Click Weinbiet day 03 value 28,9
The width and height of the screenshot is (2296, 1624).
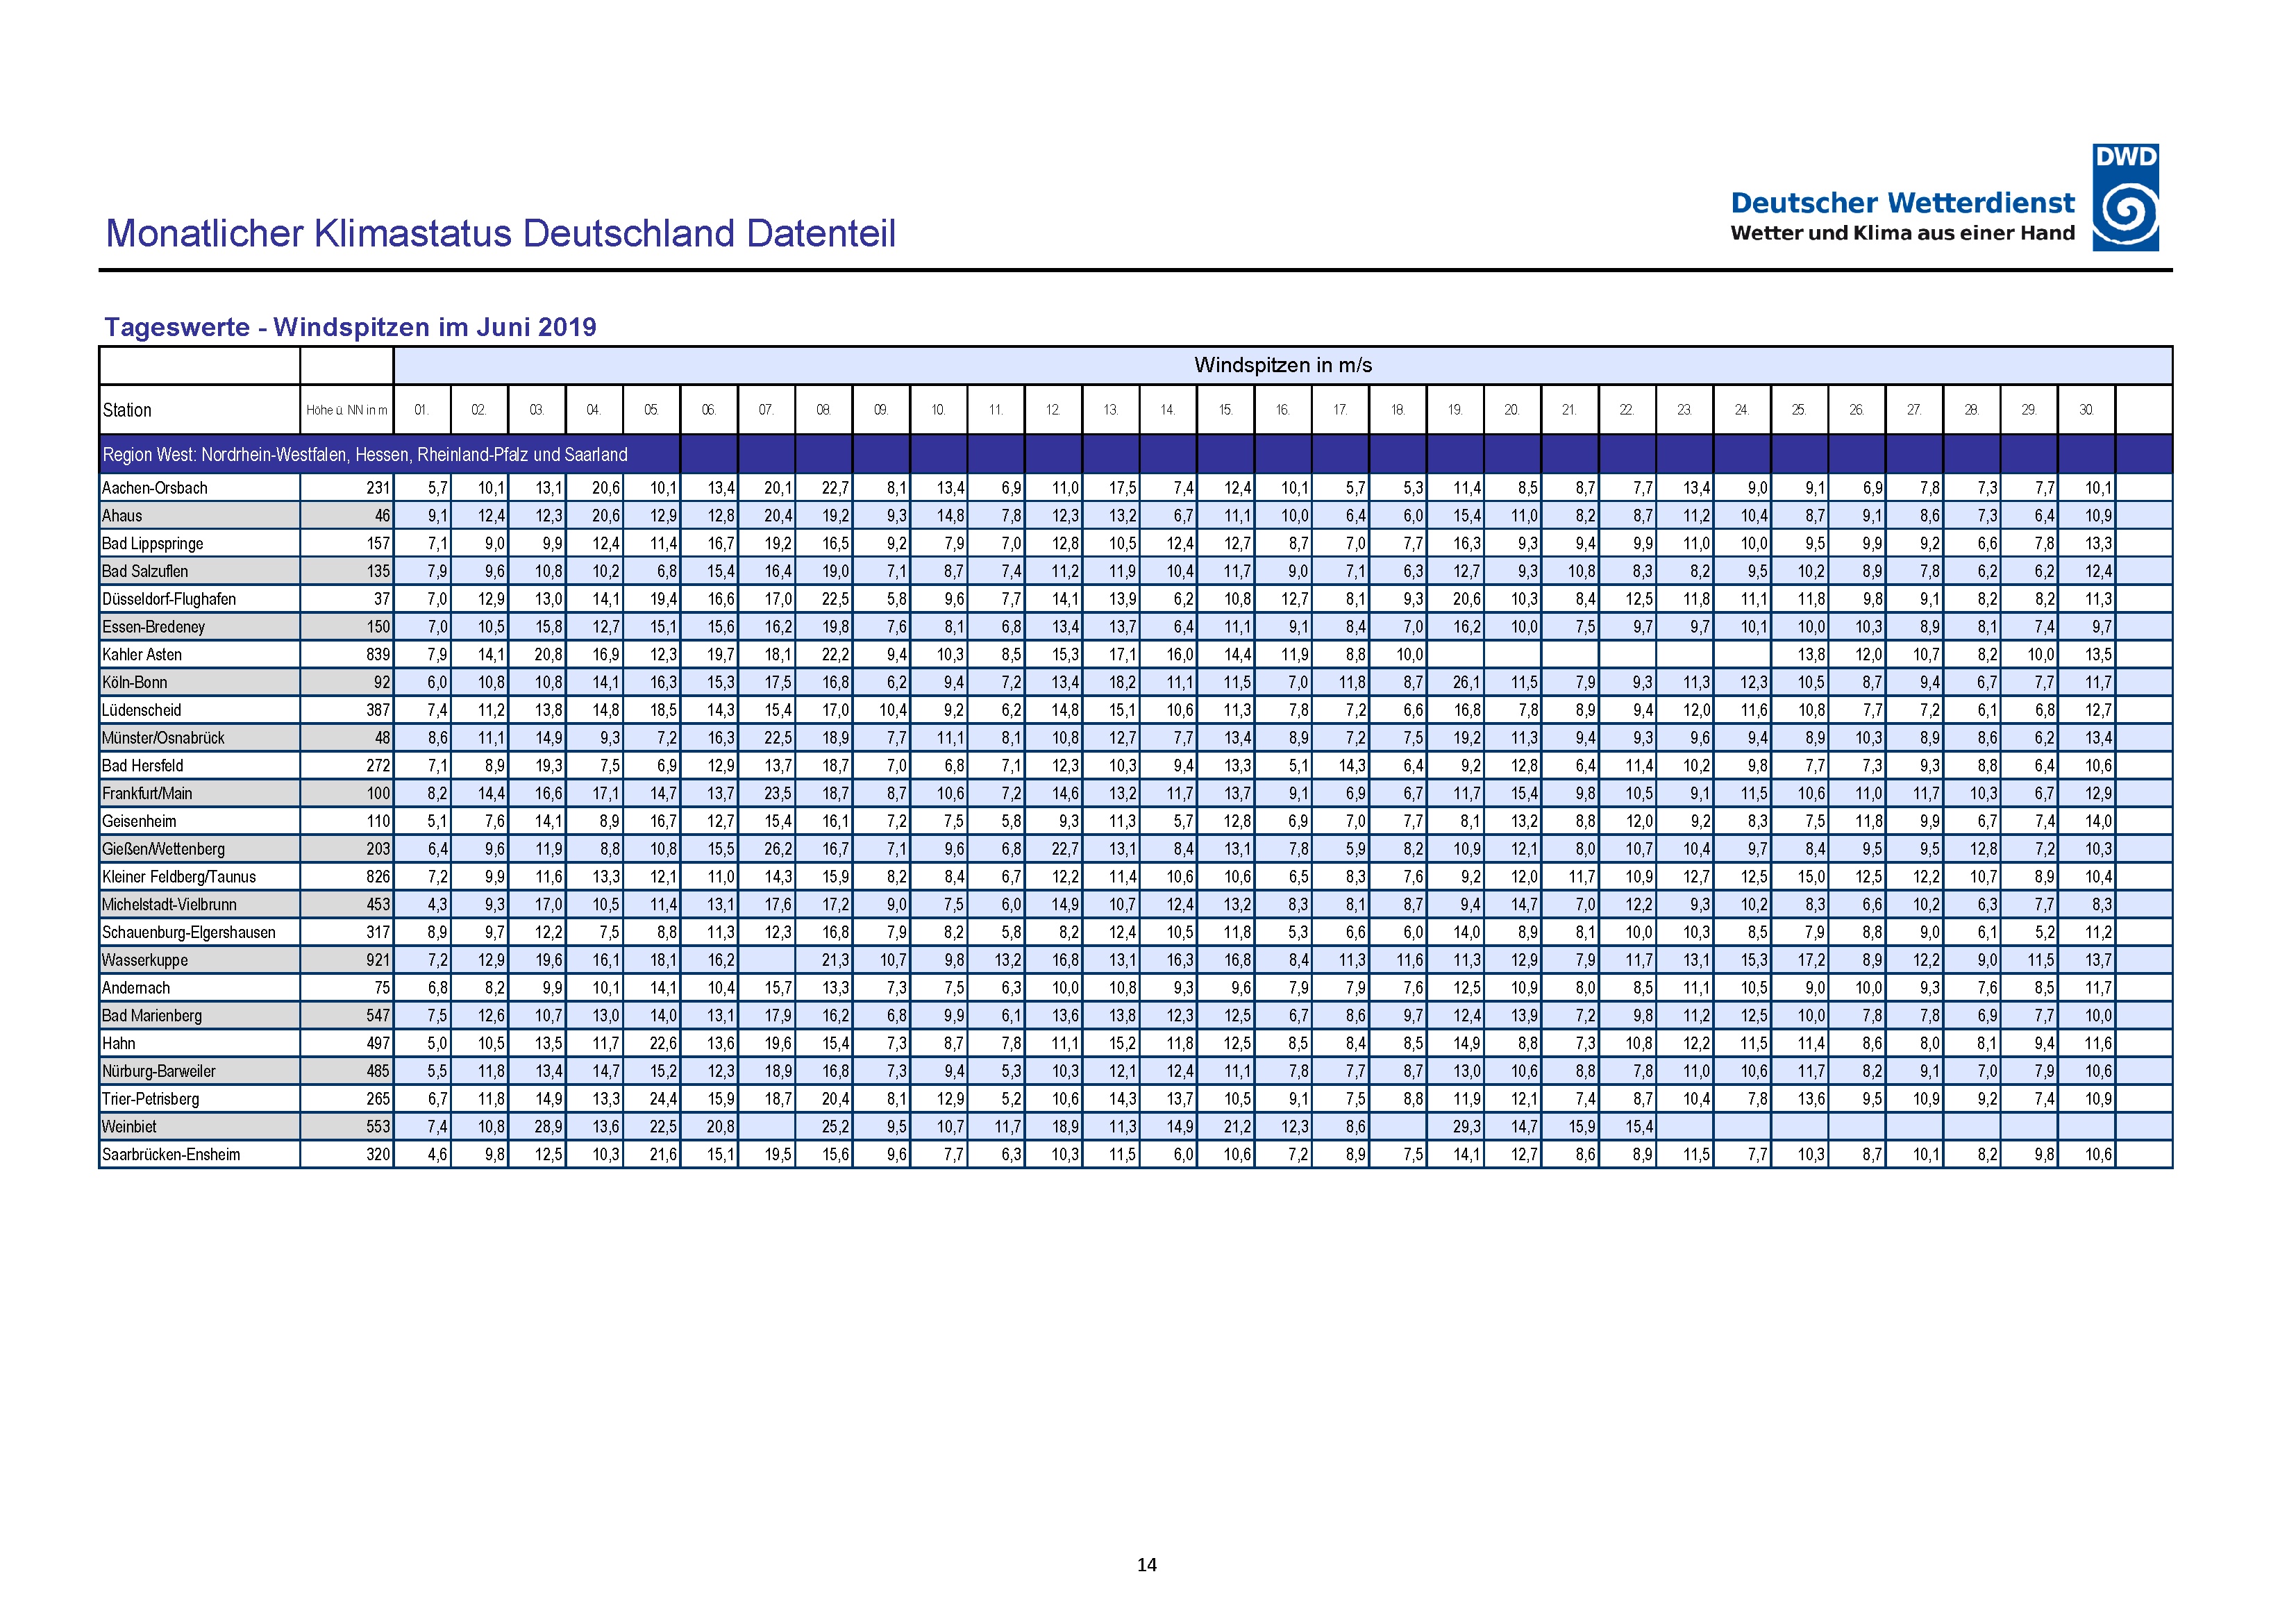tap(548, 1127)
